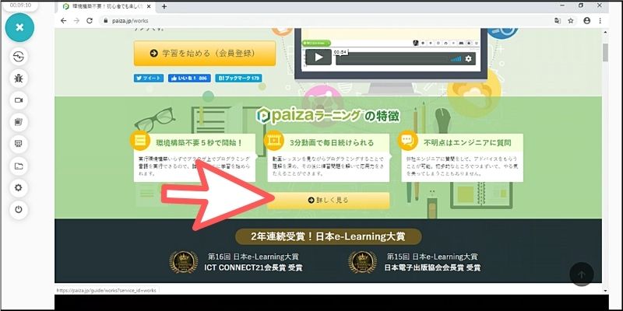The image size is (623, 311).
Task: Click the Facebook いいね！ button
Action: click(189, 79)
